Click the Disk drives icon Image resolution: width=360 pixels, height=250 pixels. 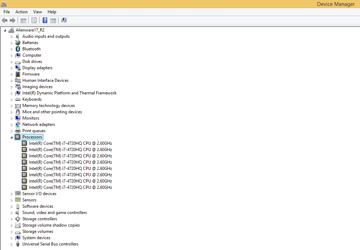click(x=18, y=62)
